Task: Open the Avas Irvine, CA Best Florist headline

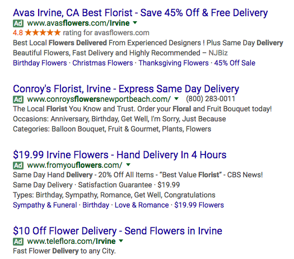Action: pos(140,13)
